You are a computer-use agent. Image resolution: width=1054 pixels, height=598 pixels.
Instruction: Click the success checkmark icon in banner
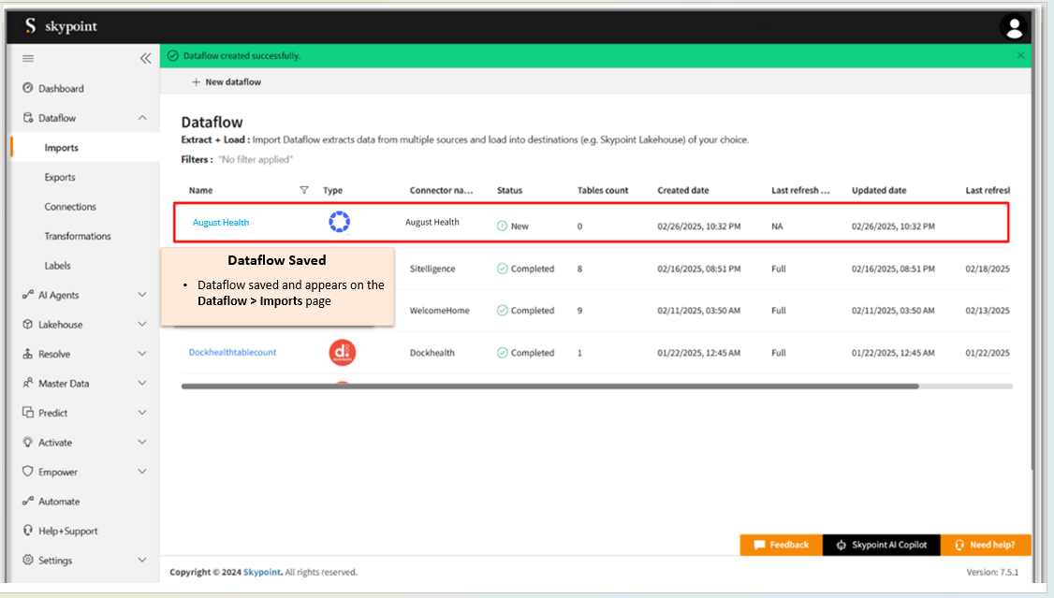coord(173,56)
